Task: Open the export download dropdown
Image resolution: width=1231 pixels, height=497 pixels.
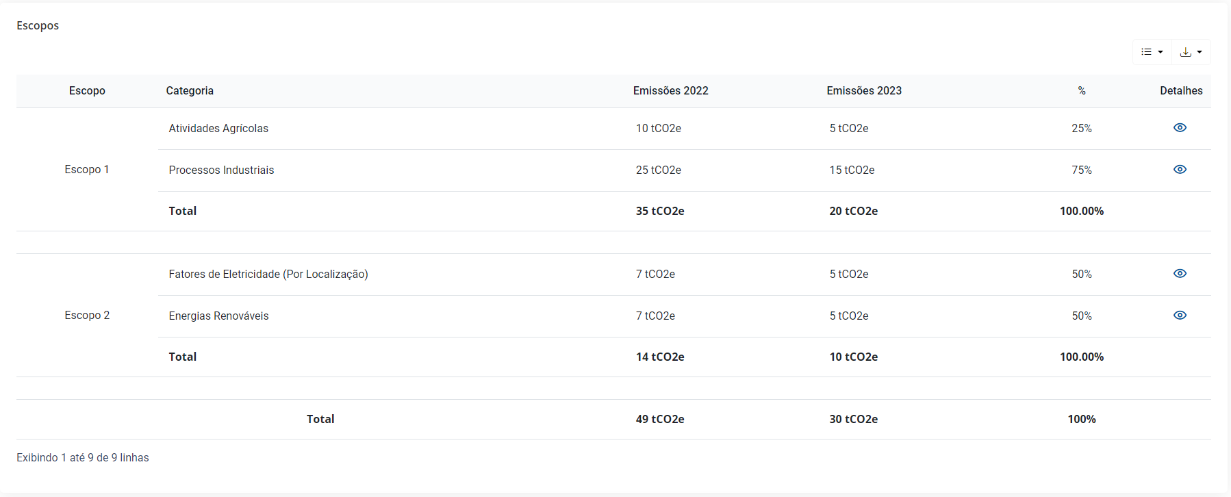Action: [x=1191, y=52]
